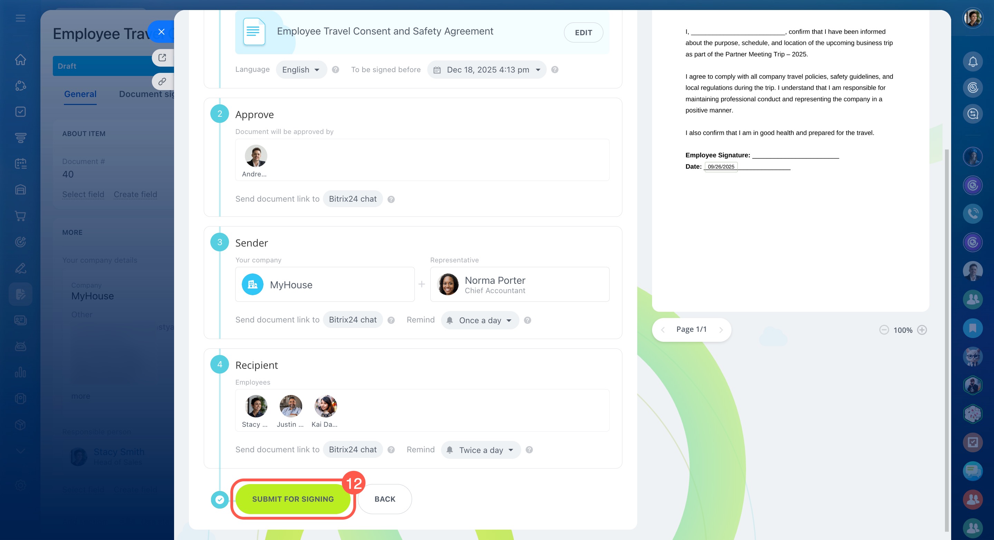Screen dimensions: 994x540
Task: Click recipient Justin avatar
Action: point(290,406)
